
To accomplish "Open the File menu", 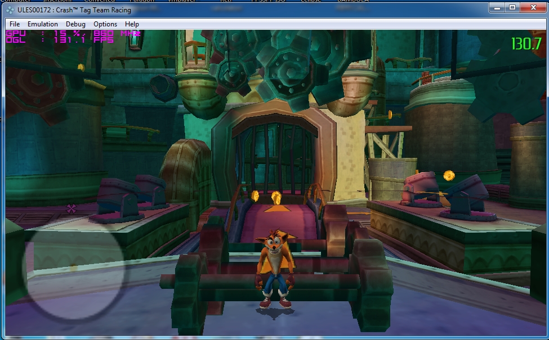I will pyautogui.click(x=15, y=24).
